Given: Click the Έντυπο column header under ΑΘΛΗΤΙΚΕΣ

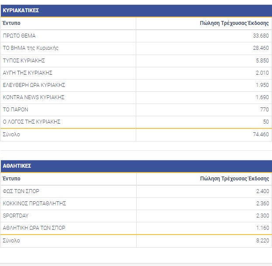Looking at the screenshot, I should 11,179.
